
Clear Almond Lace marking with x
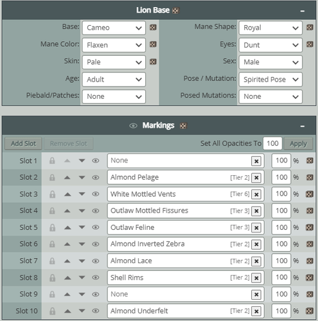[256, 261]
